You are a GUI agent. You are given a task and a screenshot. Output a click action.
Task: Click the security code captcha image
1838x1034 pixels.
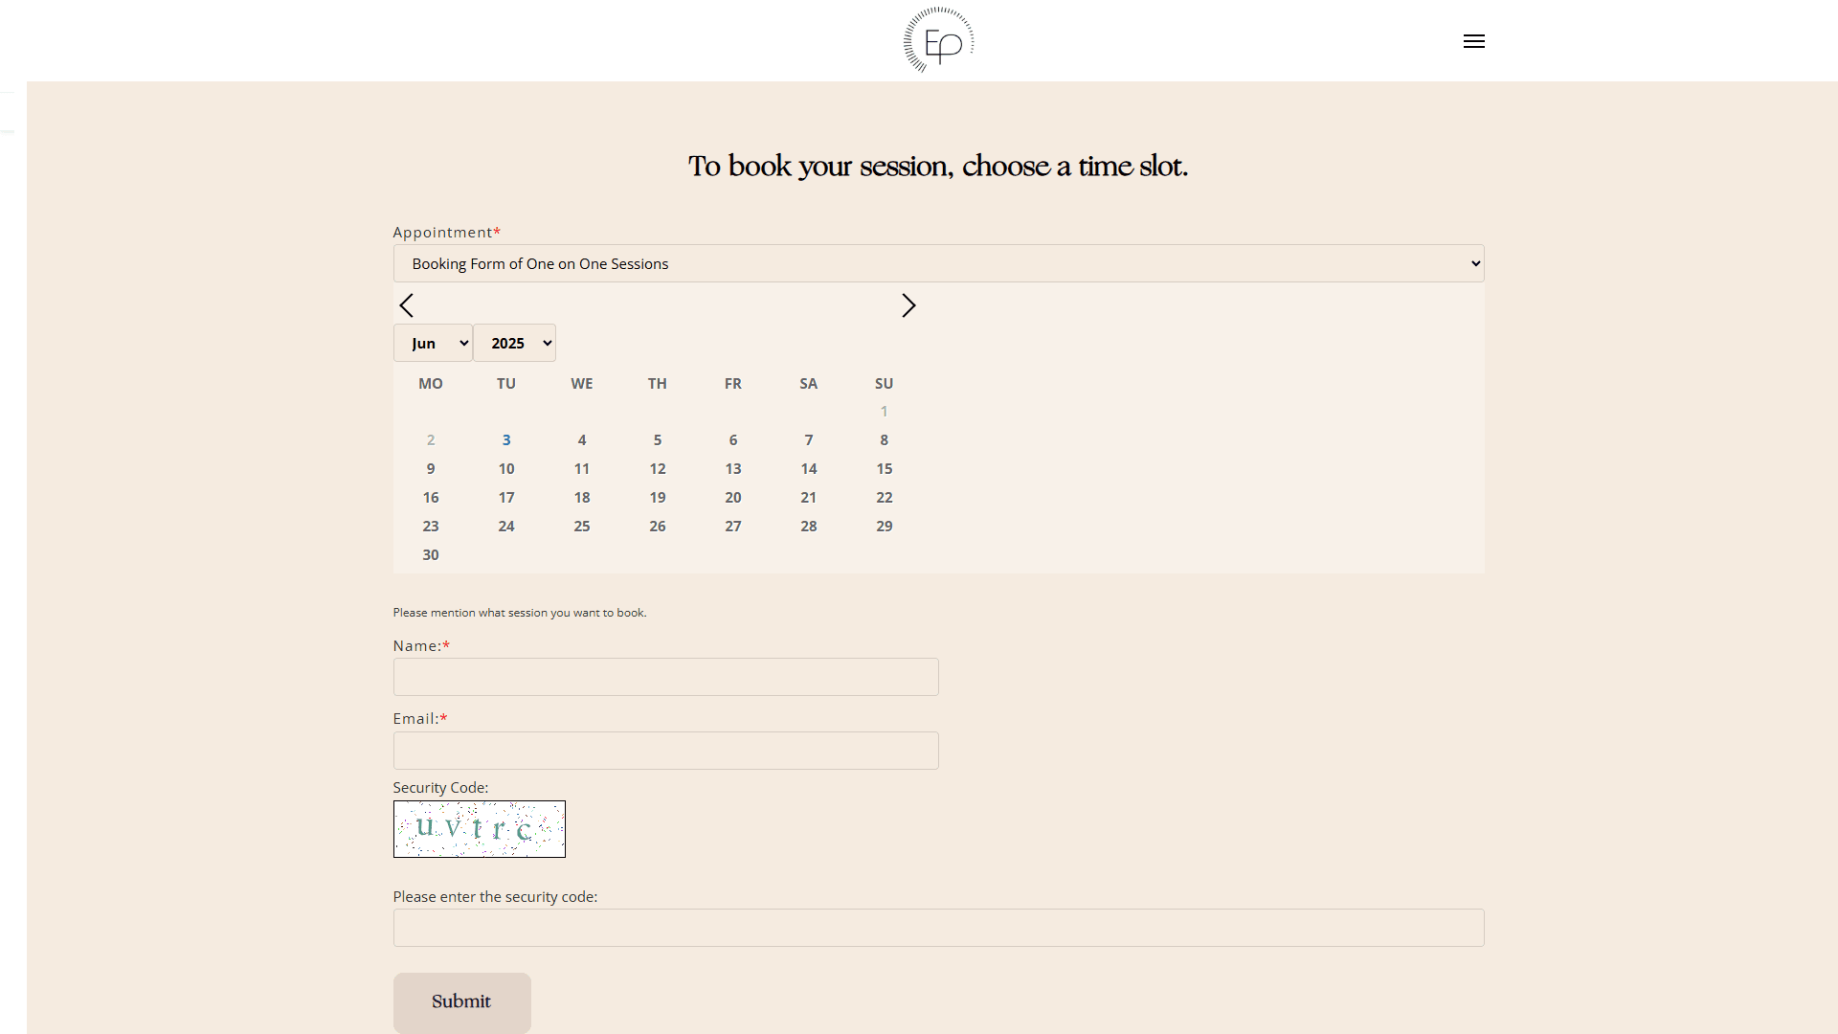[x=479, y=828]
